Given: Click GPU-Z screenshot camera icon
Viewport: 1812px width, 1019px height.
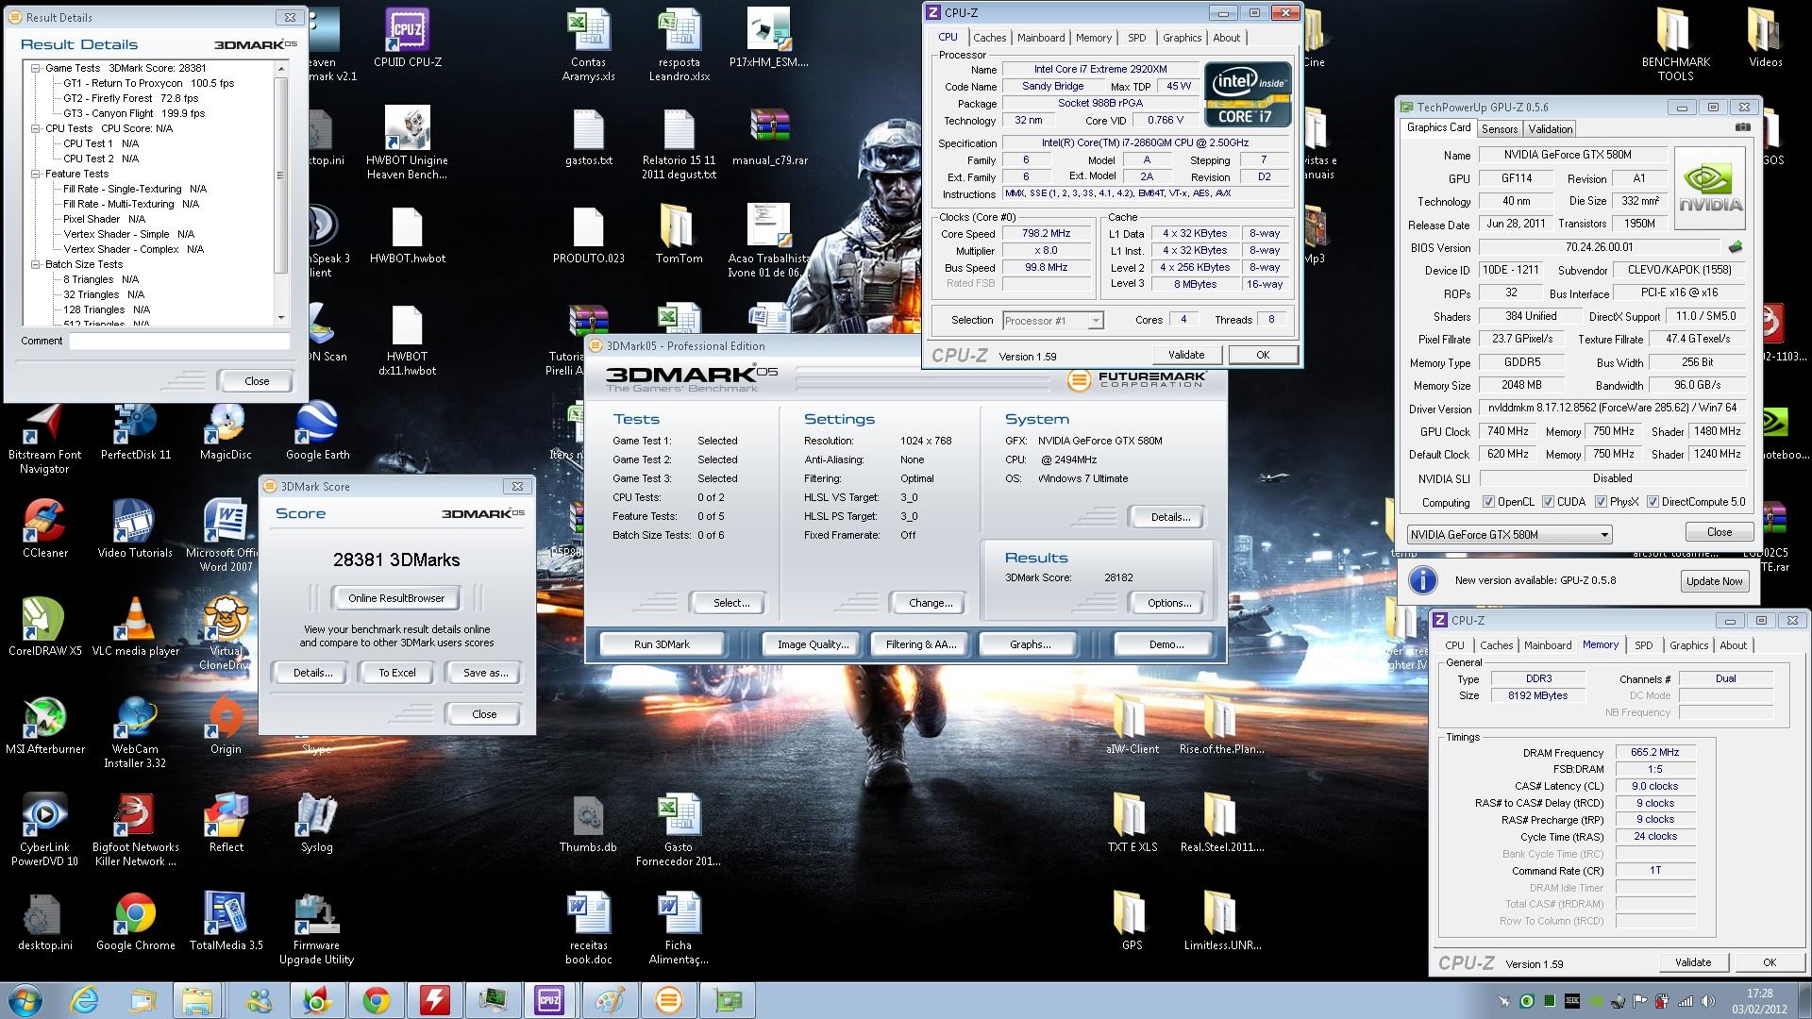Looking at the screenshot, I should click(x=1742, y=127).
